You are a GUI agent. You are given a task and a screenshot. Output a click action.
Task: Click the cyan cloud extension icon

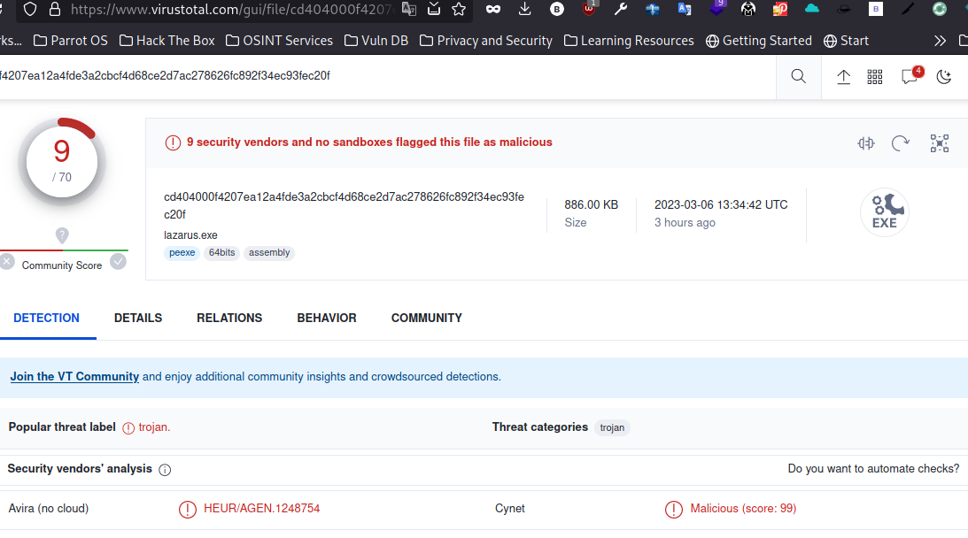(x=812, y=9)
